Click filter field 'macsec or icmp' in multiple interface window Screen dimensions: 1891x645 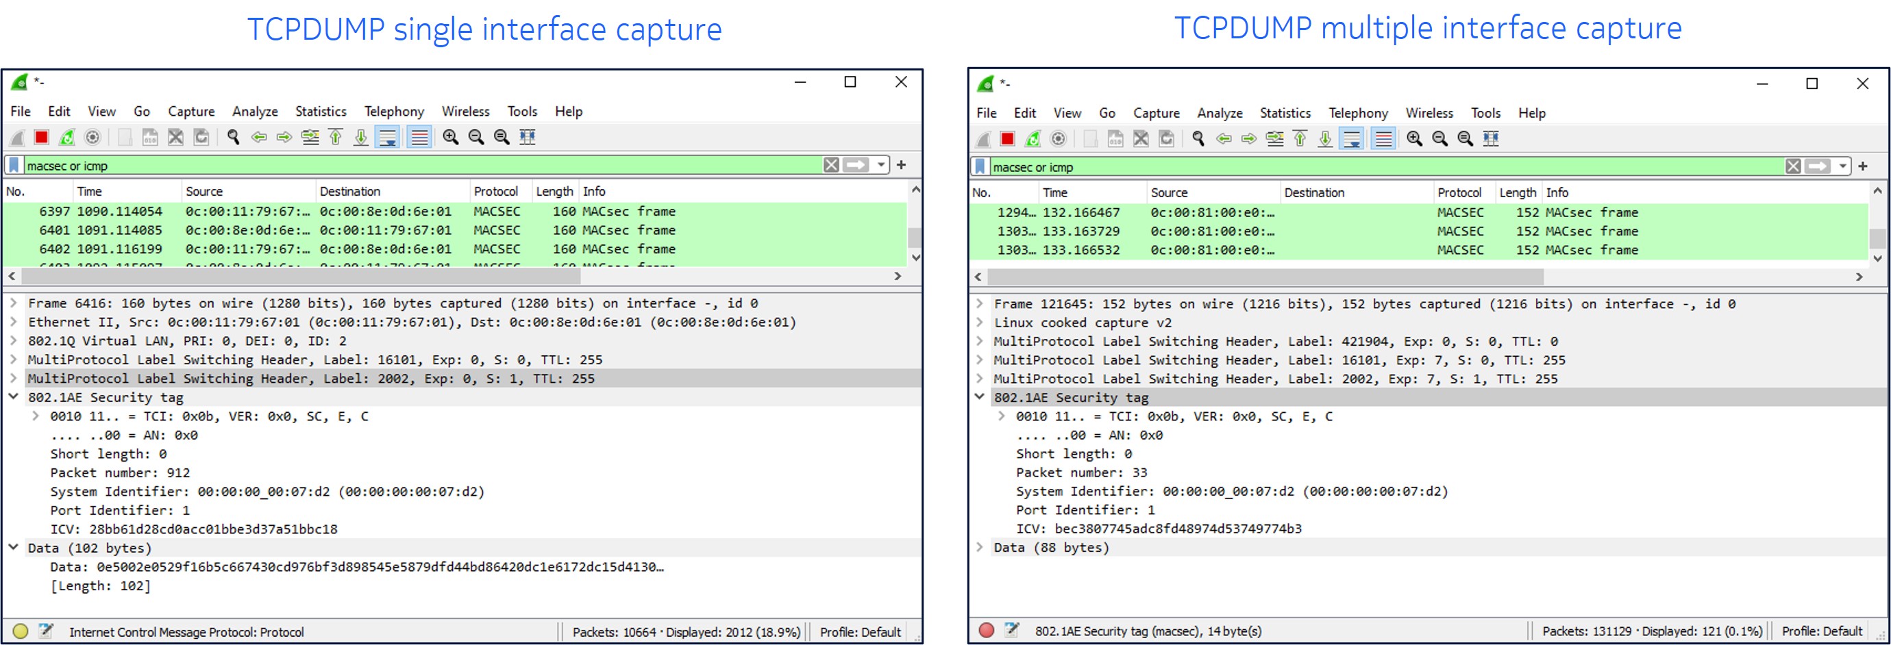(1387, 166)
